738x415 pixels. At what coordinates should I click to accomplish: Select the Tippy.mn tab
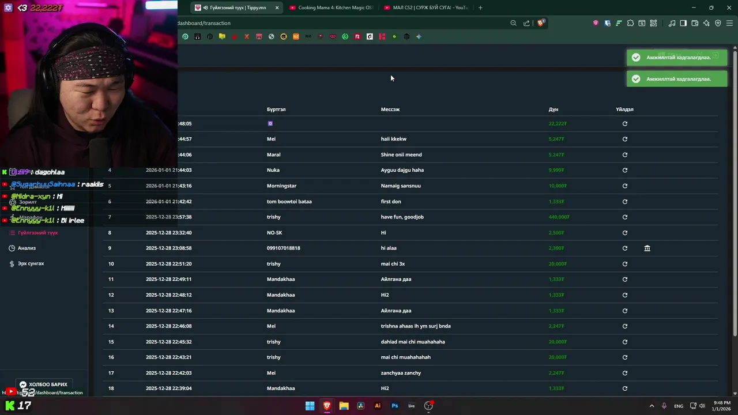tap(236, 7)
